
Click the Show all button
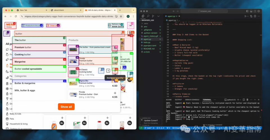tap(66, 107)
